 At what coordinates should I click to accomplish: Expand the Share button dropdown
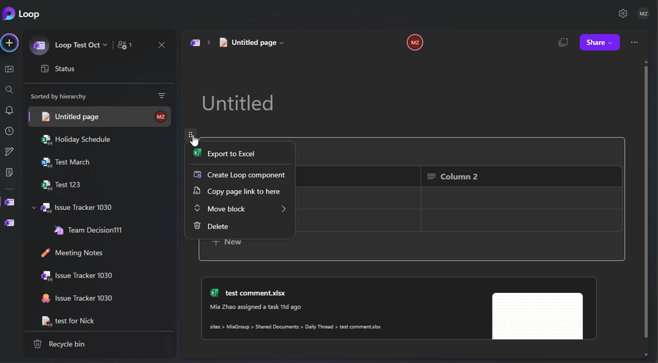610,43
